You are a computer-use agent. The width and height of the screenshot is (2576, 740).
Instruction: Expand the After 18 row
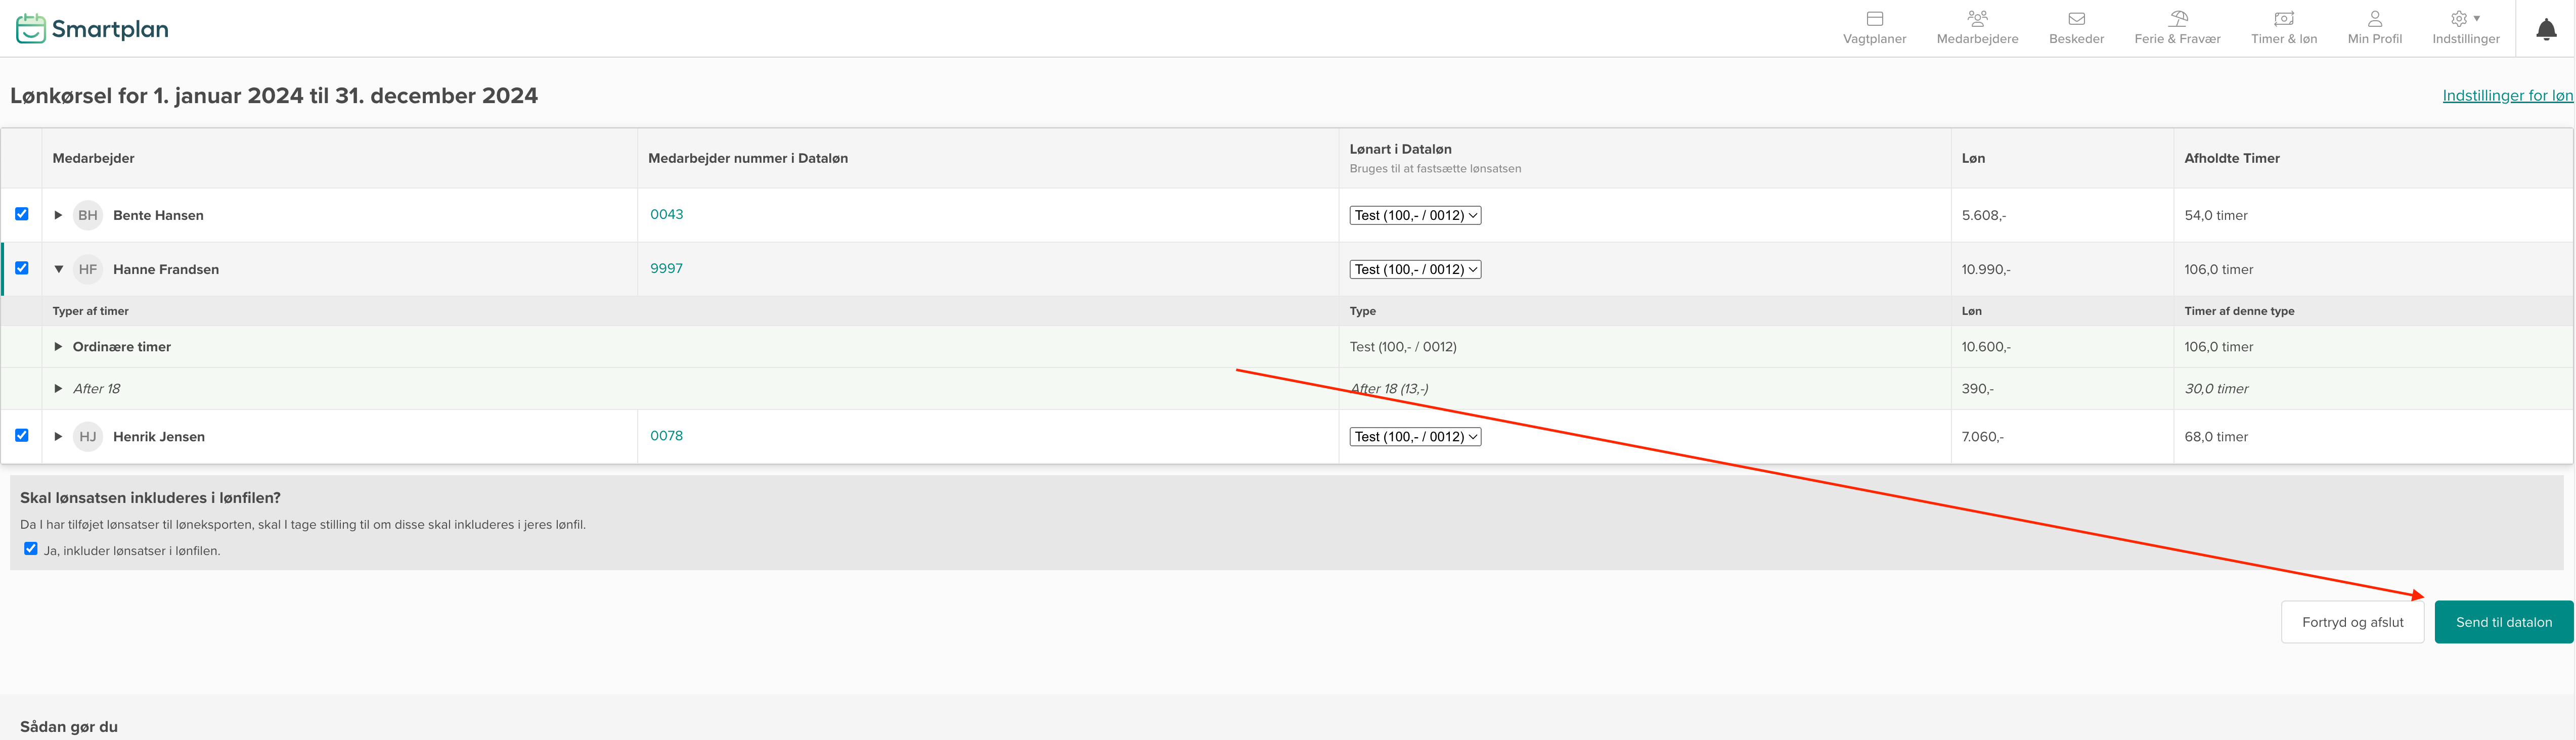58,389
